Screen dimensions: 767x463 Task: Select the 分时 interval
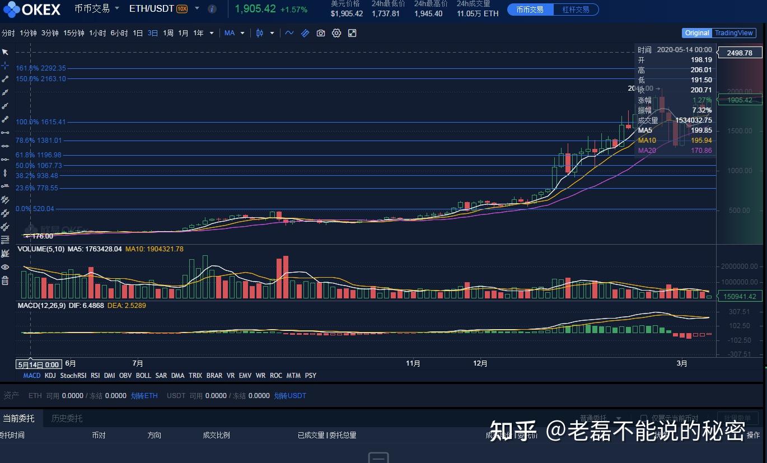tap(8, 33)
